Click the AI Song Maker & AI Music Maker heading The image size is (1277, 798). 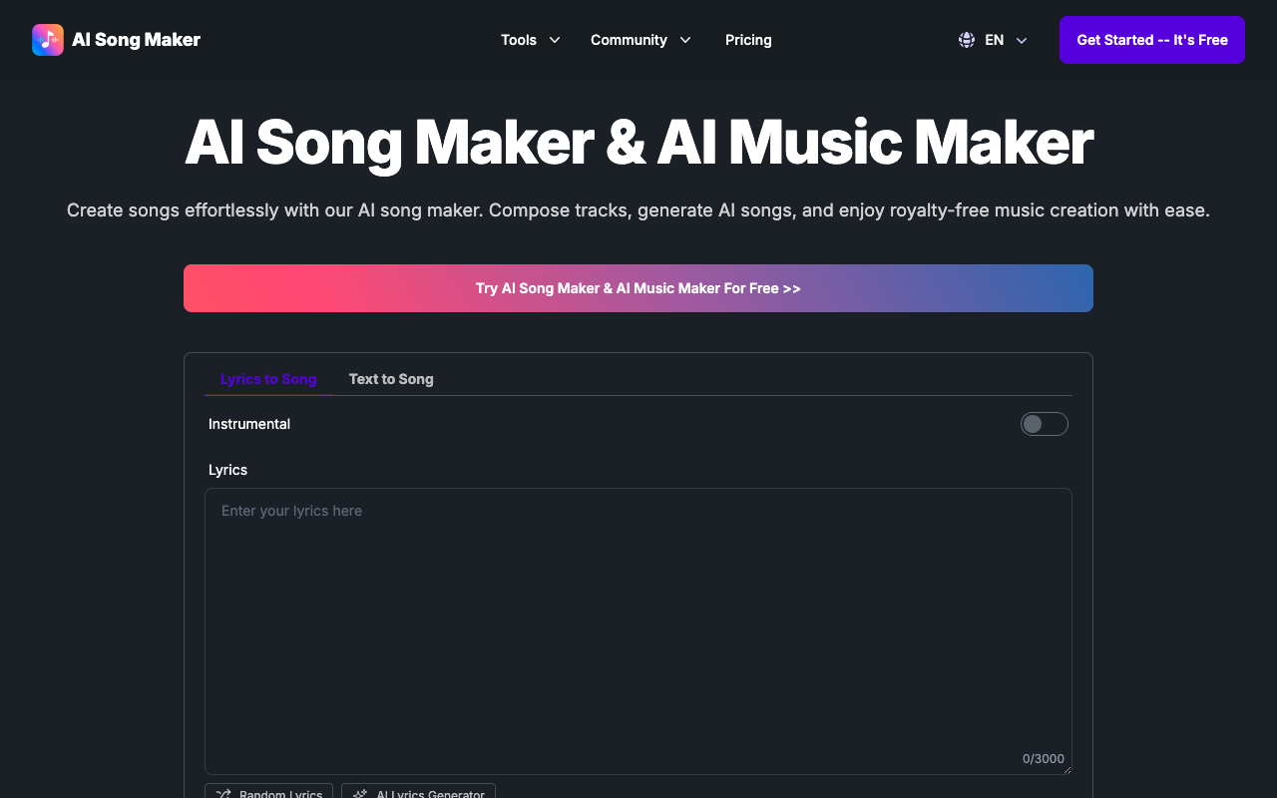638,143
